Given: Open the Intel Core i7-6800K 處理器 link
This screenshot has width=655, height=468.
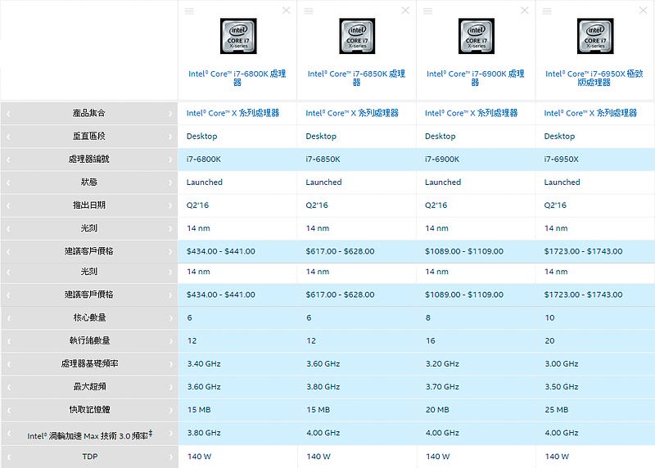Looking at the screenshot, I should click(x=237, y=78).
